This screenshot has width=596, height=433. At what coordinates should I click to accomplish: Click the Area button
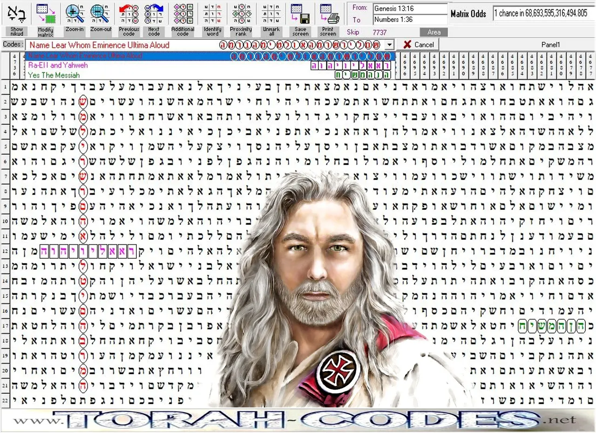pos(433,32)
